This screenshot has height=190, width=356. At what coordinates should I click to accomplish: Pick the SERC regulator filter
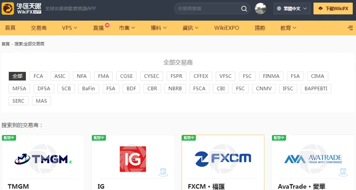19,101
